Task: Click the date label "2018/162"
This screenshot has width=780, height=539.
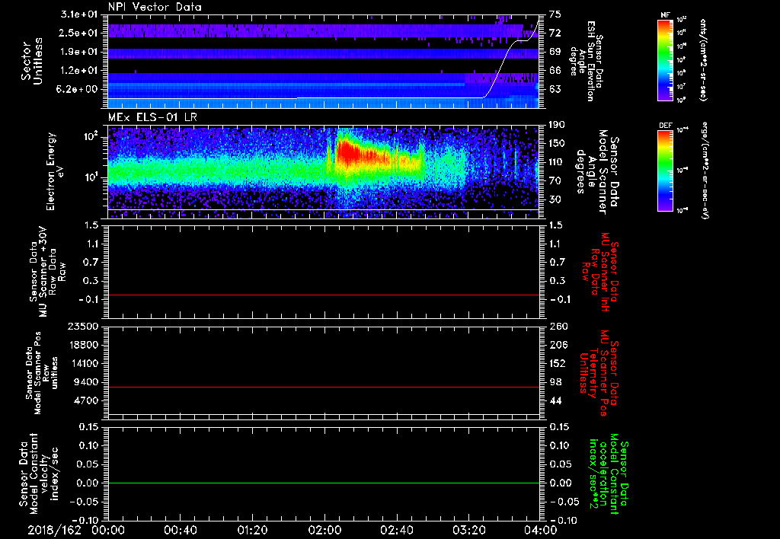Action: [x=54, y=531]
